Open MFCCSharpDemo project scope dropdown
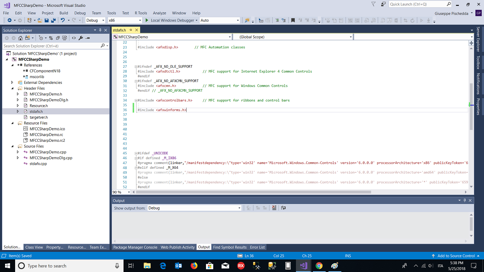 click(x=172, y=37)
